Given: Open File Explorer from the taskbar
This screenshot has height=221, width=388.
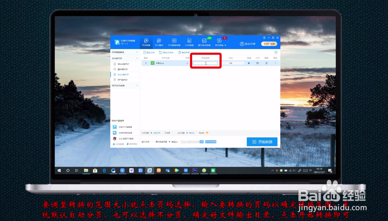Looking at the screenshot, I should point(86,171).
